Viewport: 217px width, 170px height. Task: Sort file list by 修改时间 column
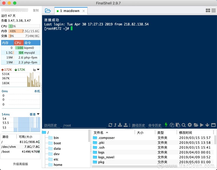tap(195, 132)
